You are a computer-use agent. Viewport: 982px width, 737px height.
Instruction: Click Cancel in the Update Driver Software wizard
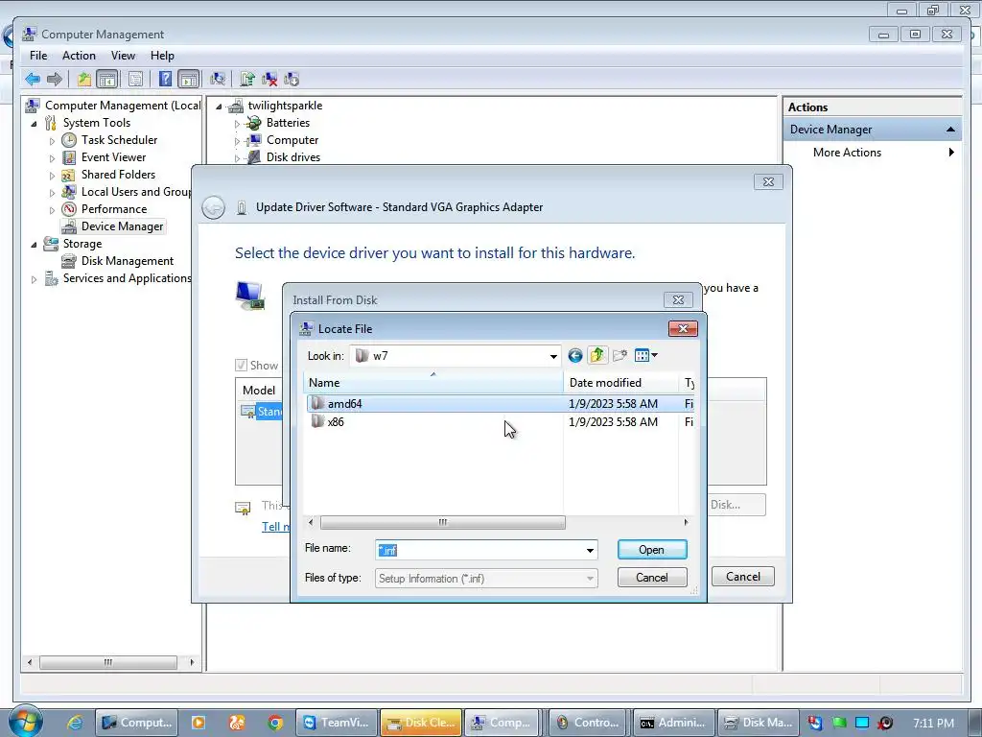pos(743,577)
